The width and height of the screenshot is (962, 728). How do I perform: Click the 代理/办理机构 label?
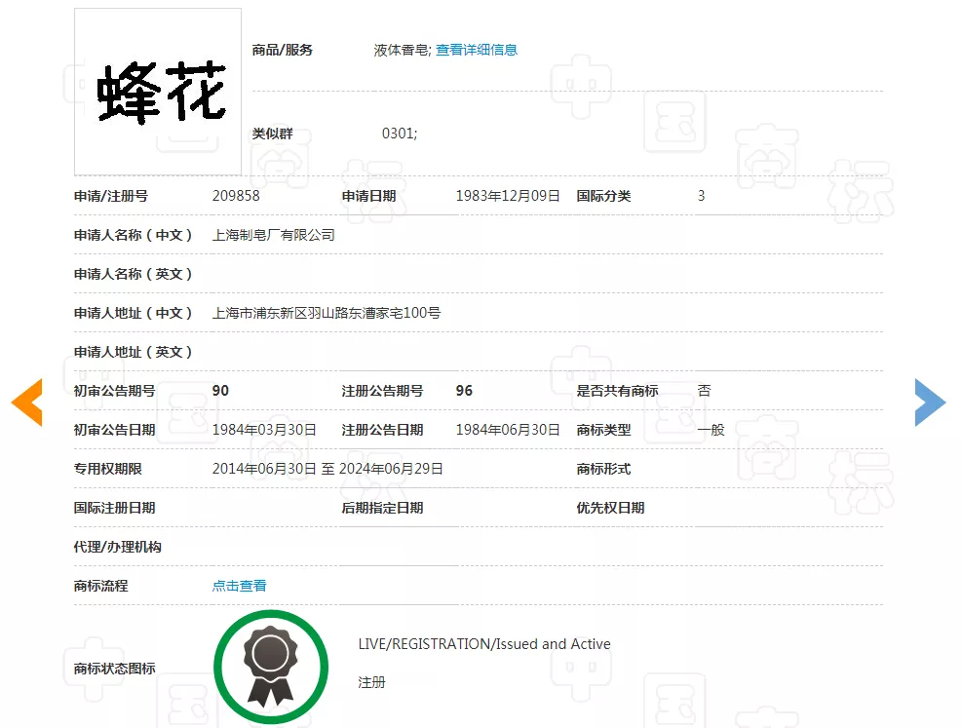[x=118, y=547]
